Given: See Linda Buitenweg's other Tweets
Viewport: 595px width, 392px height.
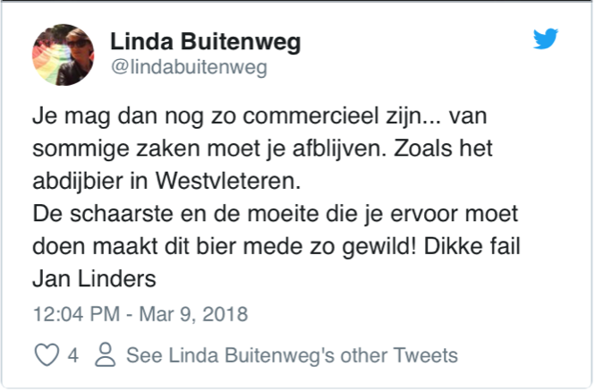Looking at the screenshot, I should [x=292, y=355].
